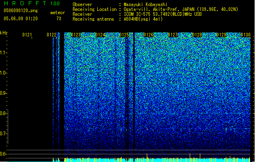Select the filename 0506090120.png
This screenshot has width=255, height=162.
[x=21, y=11]
